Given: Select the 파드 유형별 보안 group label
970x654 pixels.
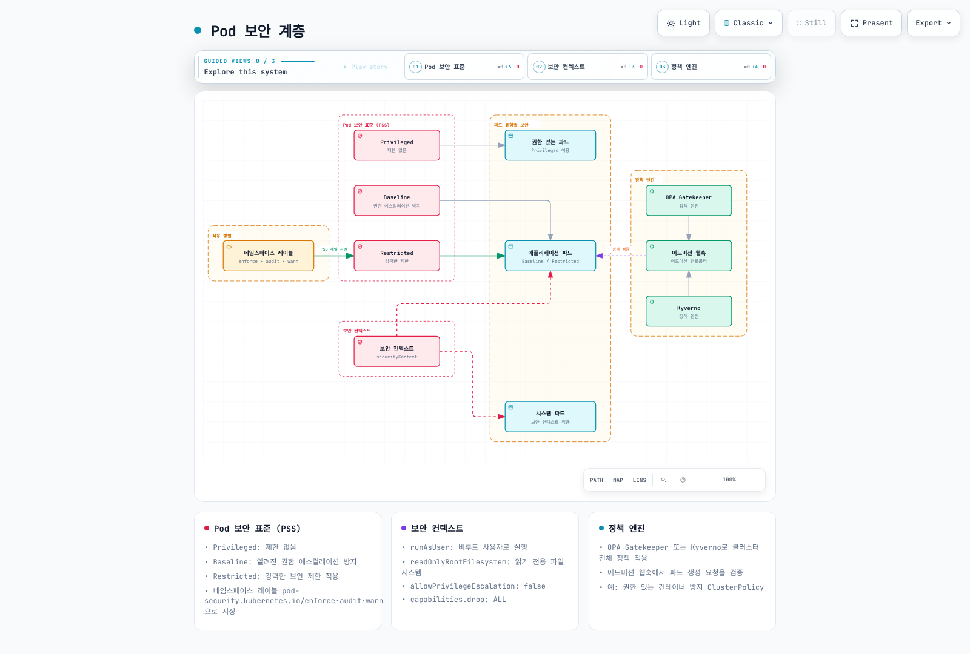Looking at the screenshot, I should tap(511, 125).
